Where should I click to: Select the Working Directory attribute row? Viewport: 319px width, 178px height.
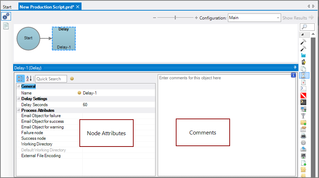point(86,144)
